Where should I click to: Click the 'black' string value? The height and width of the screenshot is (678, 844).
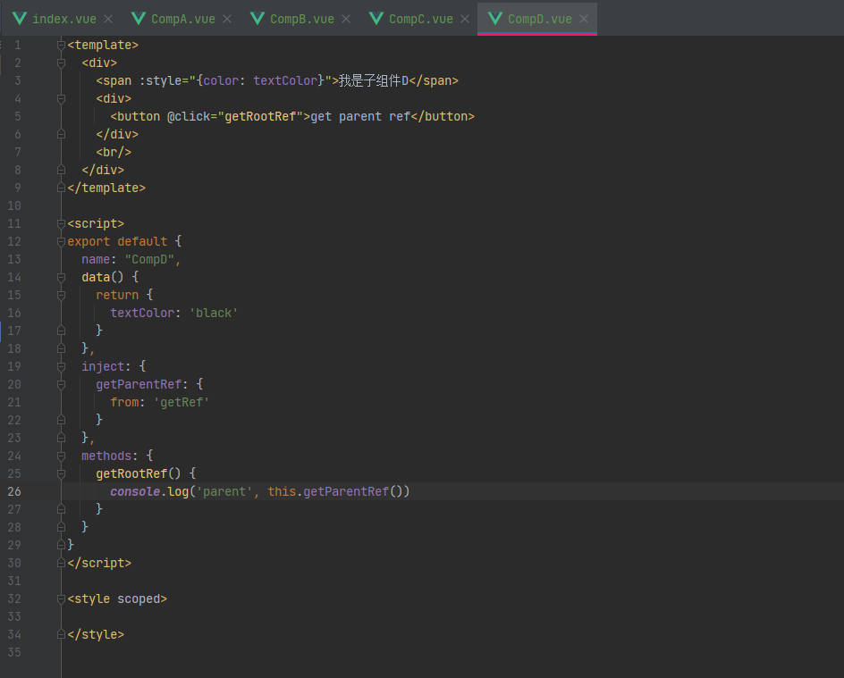(214, 313)
